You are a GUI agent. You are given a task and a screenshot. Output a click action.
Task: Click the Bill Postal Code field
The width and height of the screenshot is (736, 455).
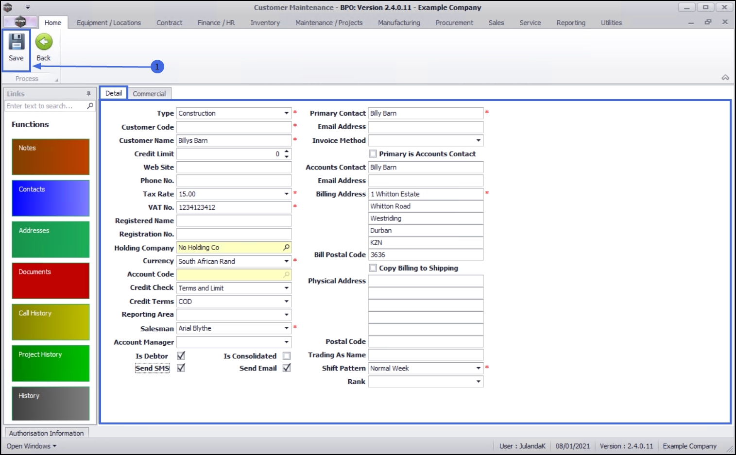click(x=426, y=254)
